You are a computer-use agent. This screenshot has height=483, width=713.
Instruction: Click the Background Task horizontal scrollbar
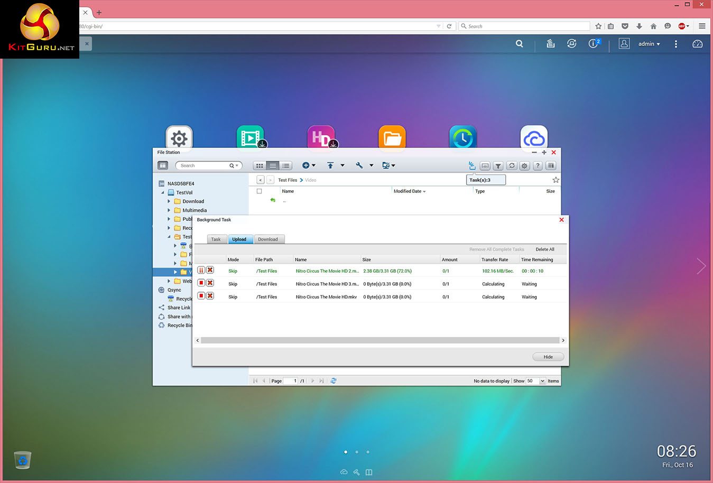[x=379, y=340]
